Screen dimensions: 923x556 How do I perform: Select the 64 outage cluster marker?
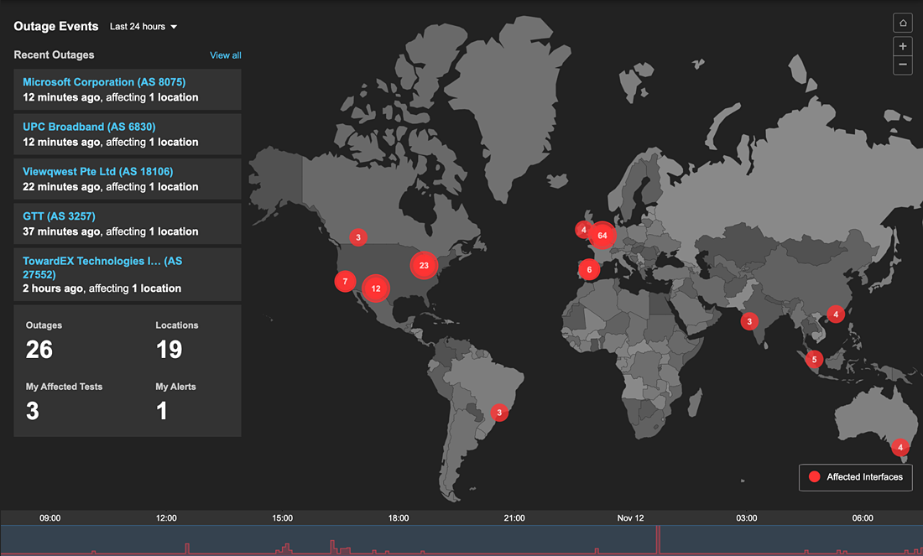(602, 236)
